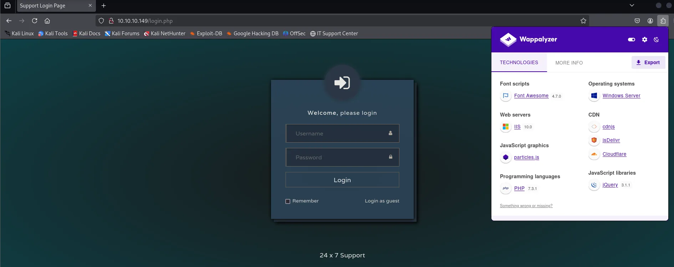Open the list all tabs dropdown
The image size is (674, 267).
(x=632, y=5)
